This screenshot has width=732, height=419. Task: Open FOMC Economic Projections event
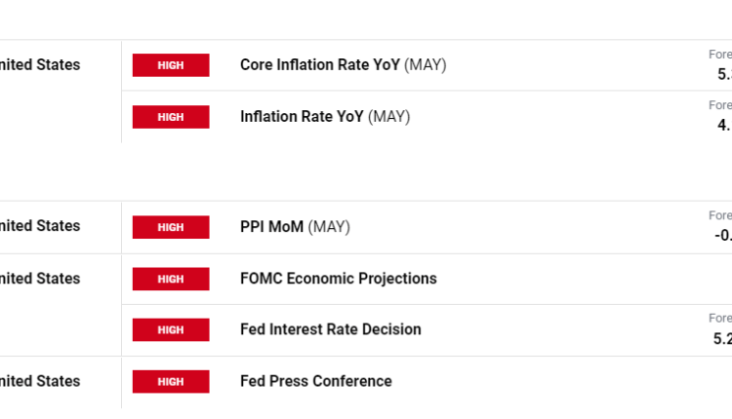338,279
